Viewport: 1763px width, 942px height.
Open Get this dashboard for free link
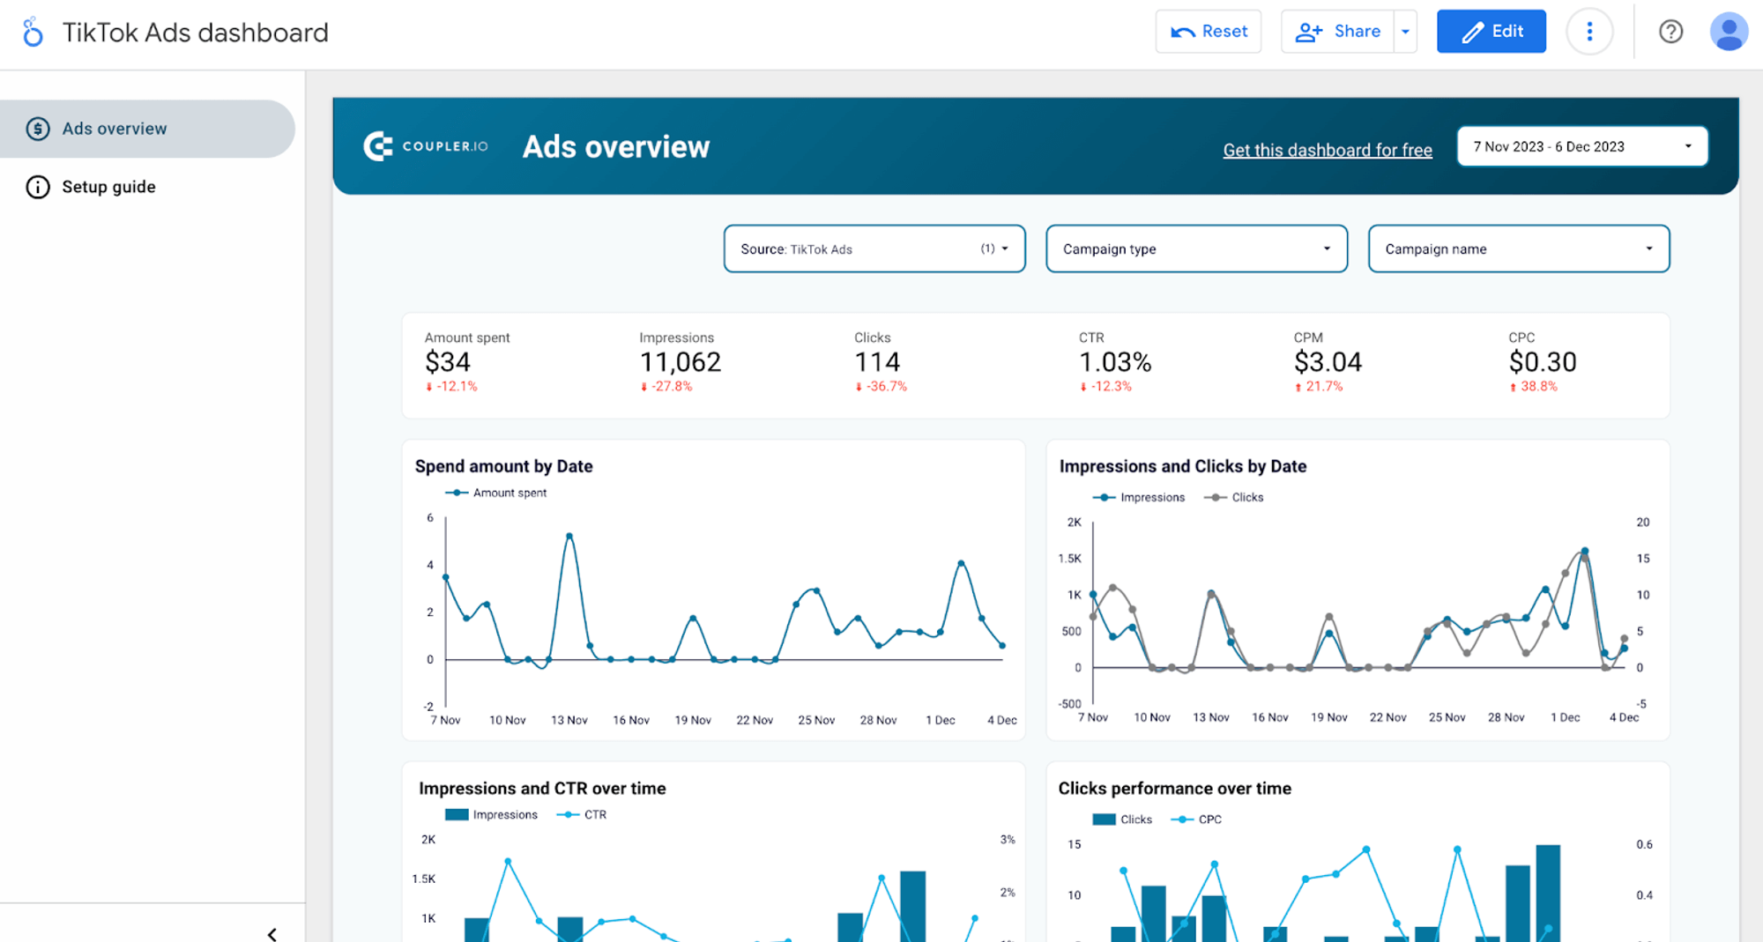(1328, 150)
